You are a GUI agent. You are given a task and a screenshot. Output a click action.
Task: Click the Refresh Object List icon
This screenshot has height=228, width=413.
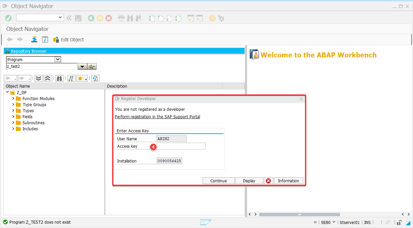(x=95, y=78)
